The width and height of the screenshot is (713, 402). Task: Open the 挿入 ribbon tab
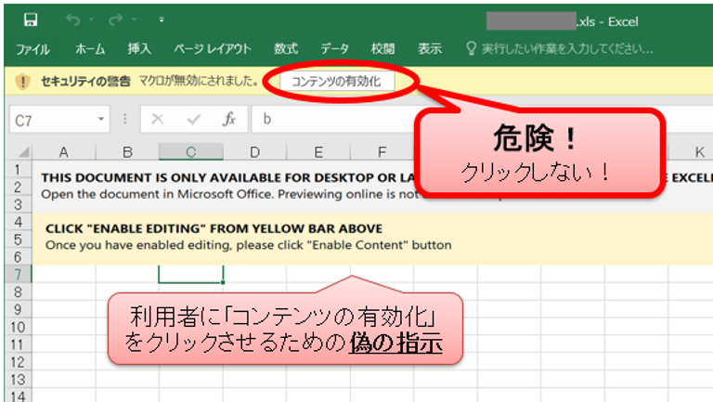[x=139, y=48]
